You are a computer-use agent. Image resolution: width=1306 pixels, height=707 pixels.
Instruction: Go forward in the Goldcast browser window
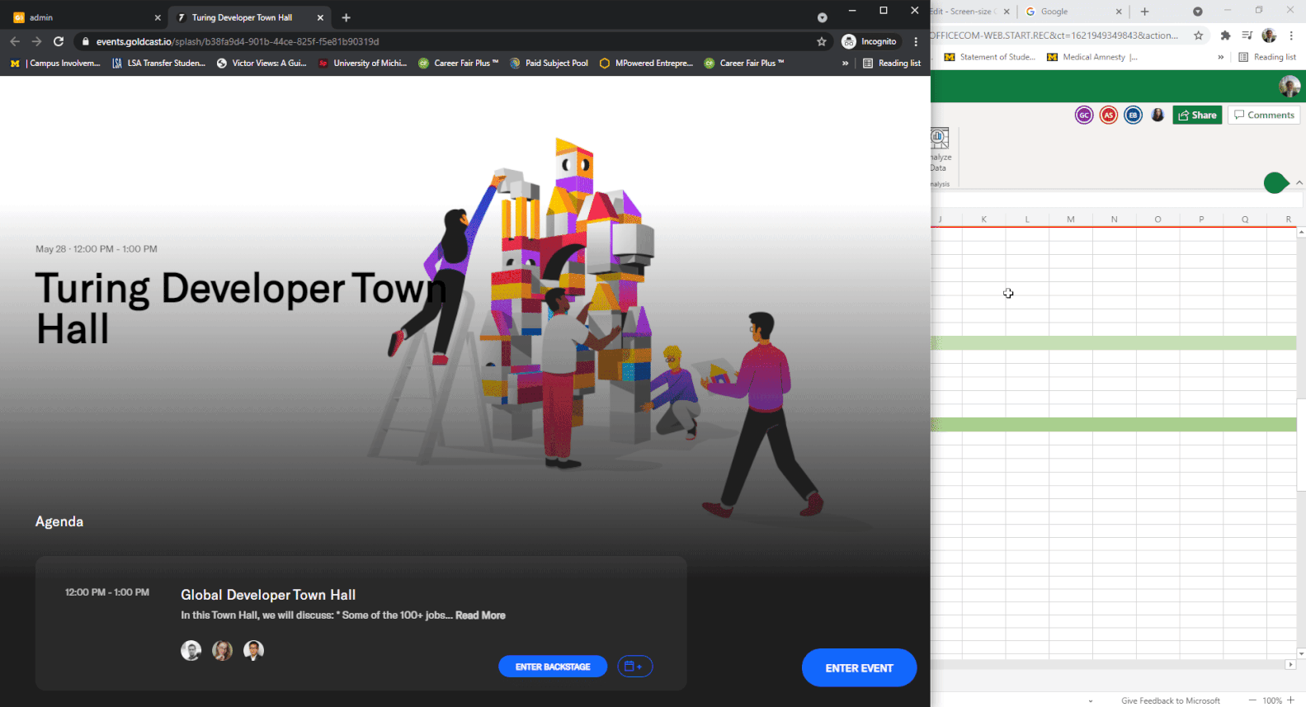click(x=36, y=41)
